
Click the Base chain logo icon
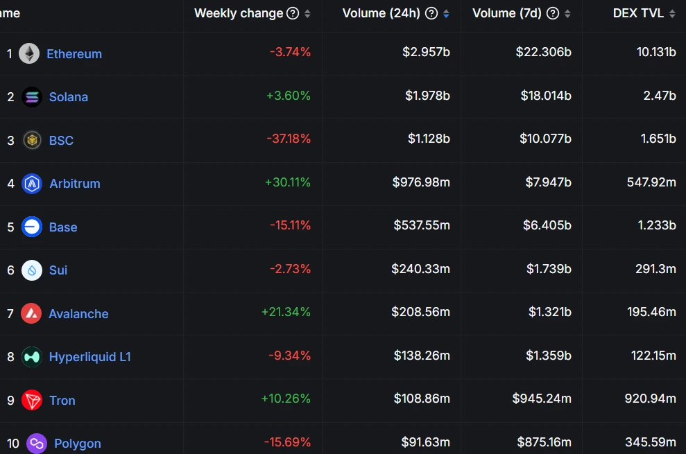(x=32, y=227)
